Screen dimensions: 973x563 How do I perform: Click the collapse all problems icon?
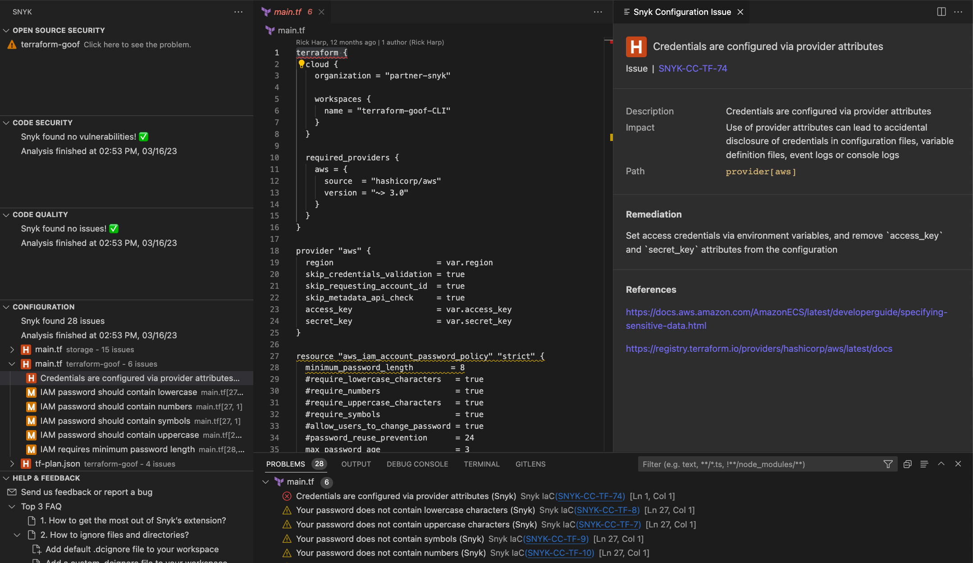point(907,464)
